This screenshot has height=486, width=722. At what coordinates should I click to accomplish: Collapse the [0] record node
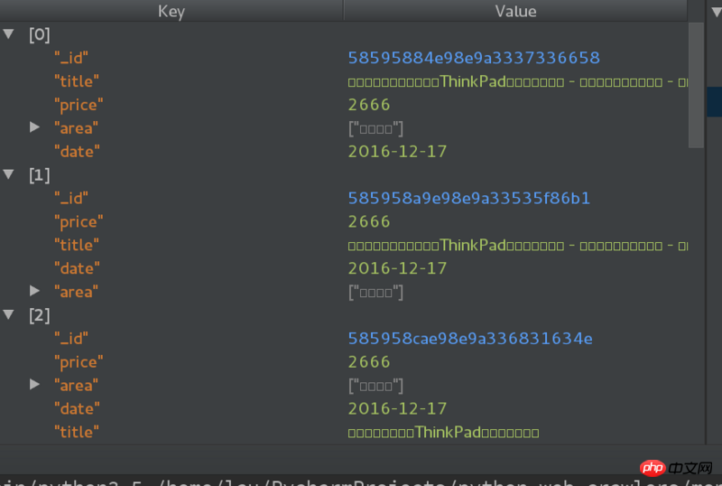tap(8, 34)
